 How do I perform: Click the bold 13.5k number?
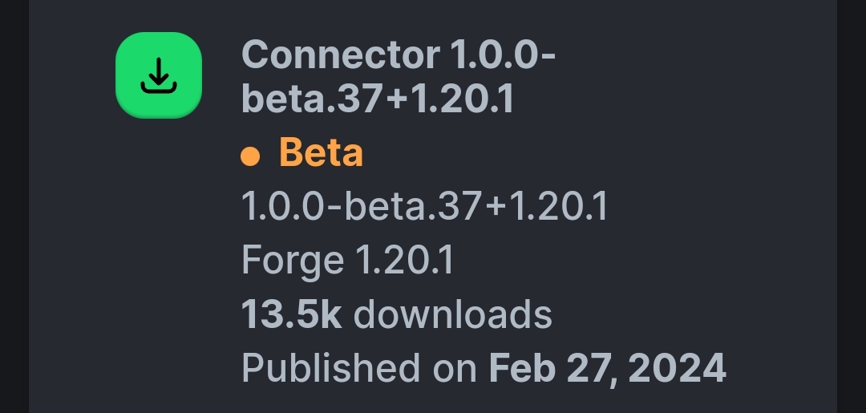[x=291, y=314]
